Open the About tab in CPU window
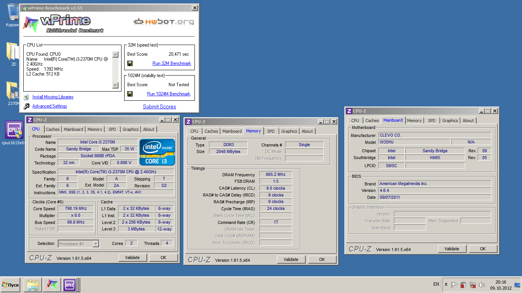 pyautogui.click(x=149, y=129)
